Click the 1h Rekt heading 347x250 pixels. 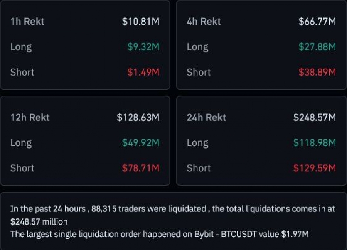[27, 22]
